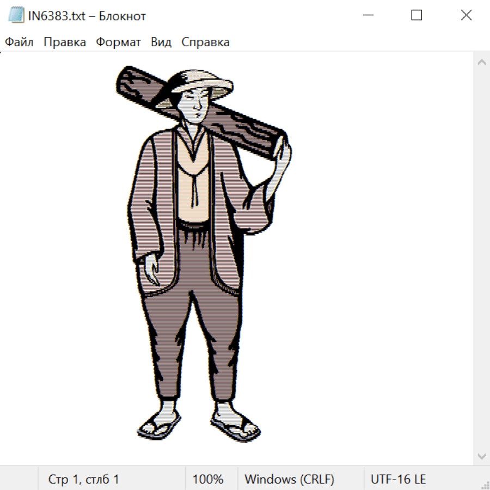Open the Файл menu
Image resolution: width=490 pixels, height=490 pixels.
coord(19,42)
